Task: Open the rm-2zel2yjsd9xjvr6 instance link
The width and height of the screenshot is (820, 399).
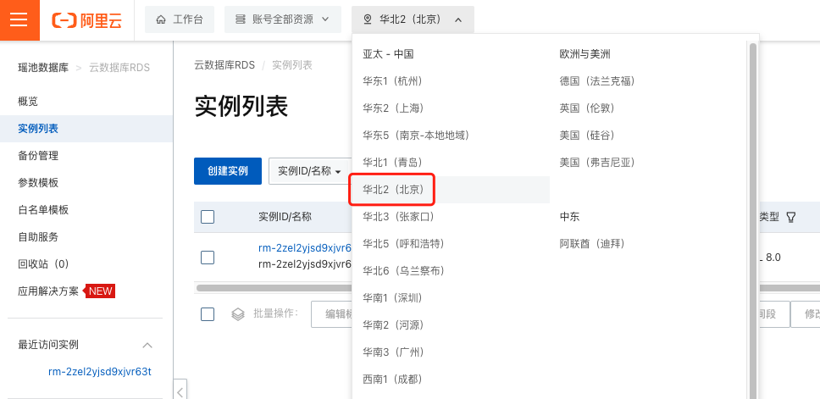Action: (305, 247)
